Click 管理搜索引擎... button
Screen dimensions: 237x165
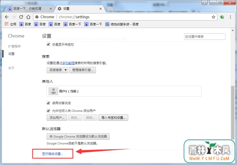[83, 70]
